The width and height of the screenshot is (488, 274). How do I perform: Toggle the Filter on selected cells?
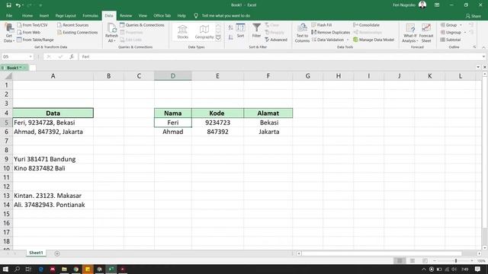coord(256,30)
